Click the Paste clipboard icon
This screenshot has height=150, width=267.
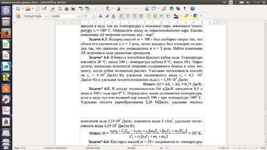tap(108, 8)
